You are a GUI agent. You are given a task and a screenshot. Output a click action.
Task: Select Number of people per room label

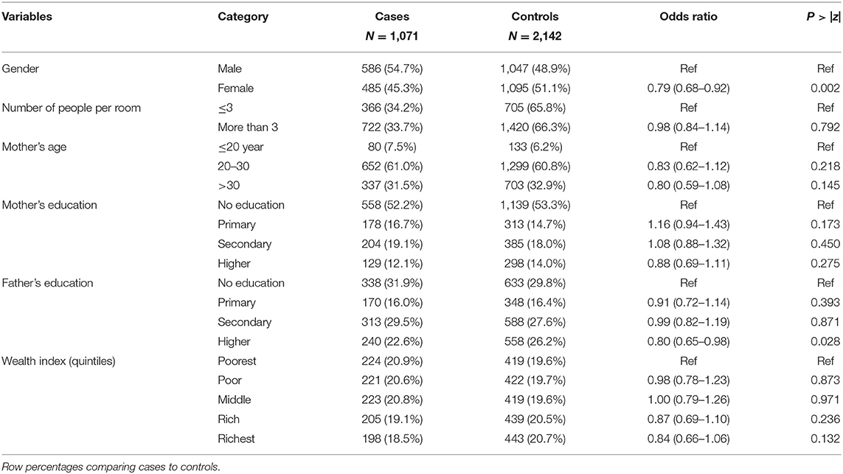(x=71, y=108)
